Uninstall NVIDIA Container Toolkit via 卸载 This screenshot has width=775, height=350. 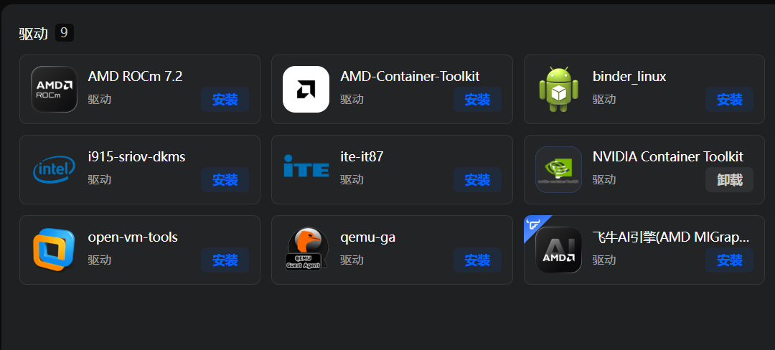point(729,180)
